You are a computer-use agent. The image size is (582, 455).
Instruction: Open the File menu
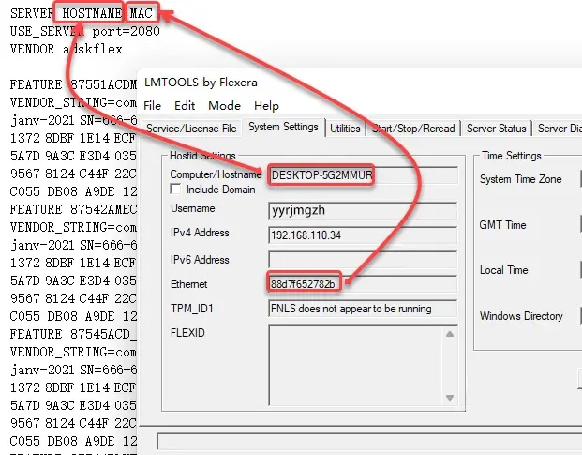152,106
